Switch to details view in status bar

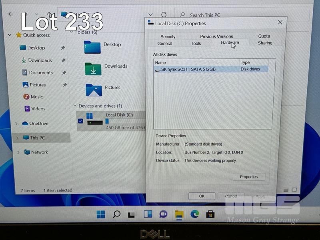286,190
